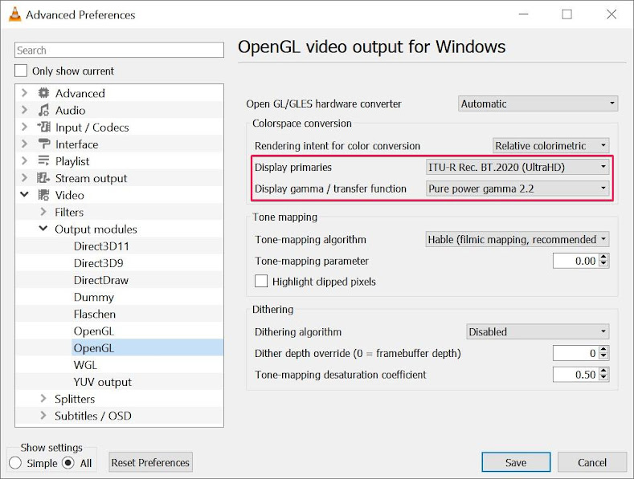Collapse the Output modules node
The width and height of the screenshot is (634, 479).
(43, 229)
